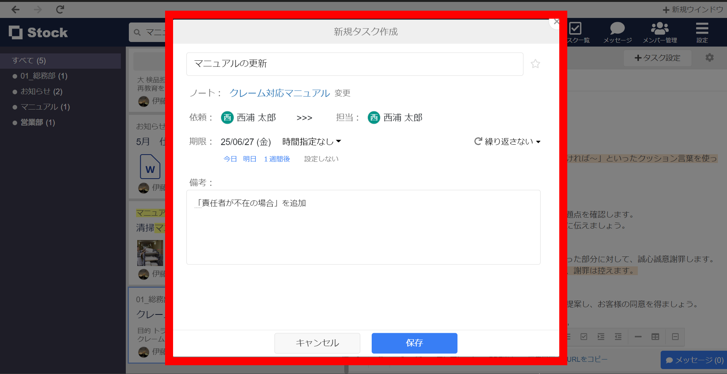This screenshot has width=727, height=374.
Task: Open the クレーム対応マニュアル note link
Action: 279,93
